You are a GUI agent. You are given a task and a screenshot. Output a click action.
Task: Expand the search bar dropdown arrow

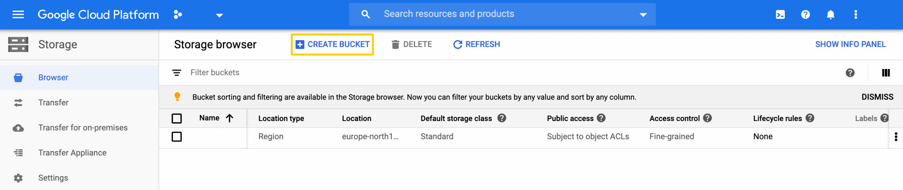tap(643, 15)
